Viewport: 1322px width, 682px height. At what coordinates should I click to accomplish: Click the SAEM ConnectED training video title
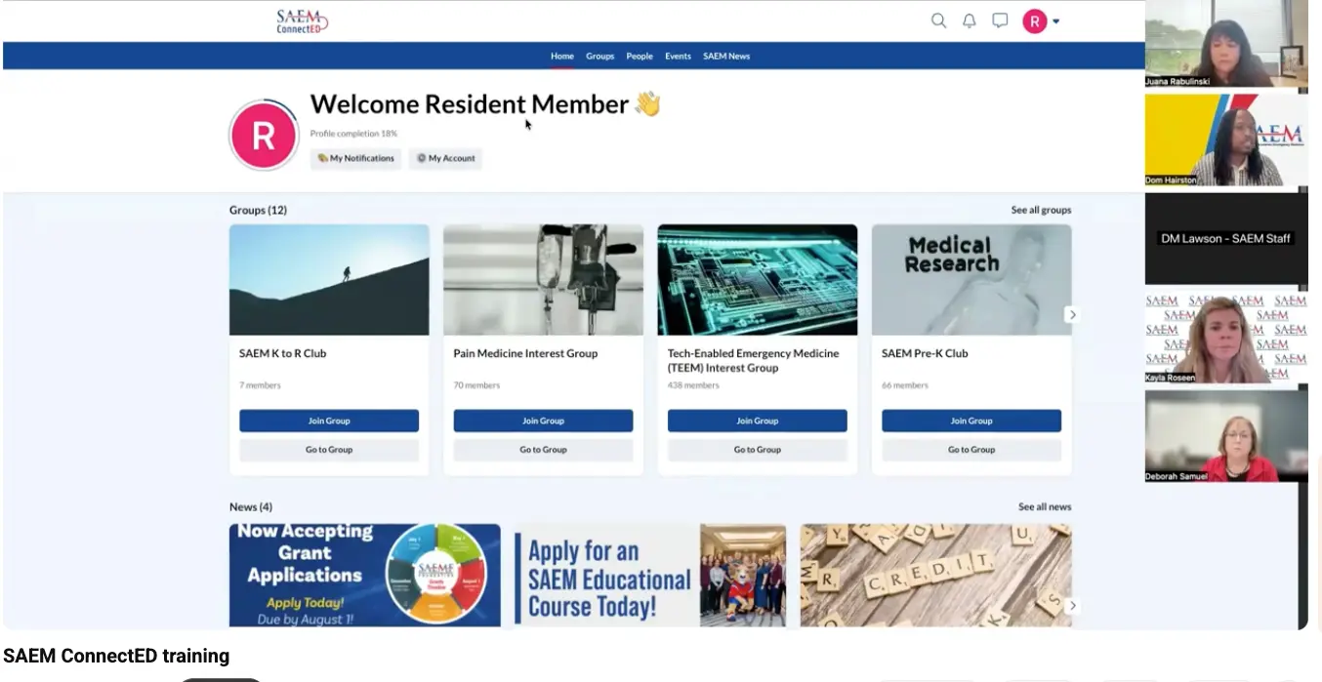116,656
